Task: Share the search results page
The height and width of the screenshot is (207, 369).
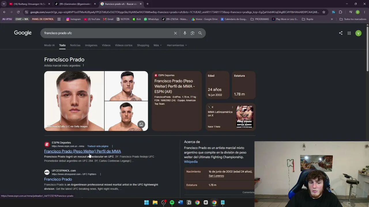Action: (341, 33)
